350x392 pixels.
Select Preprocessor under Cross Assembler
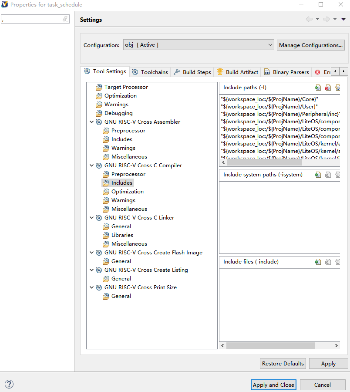tap(124, 131)
